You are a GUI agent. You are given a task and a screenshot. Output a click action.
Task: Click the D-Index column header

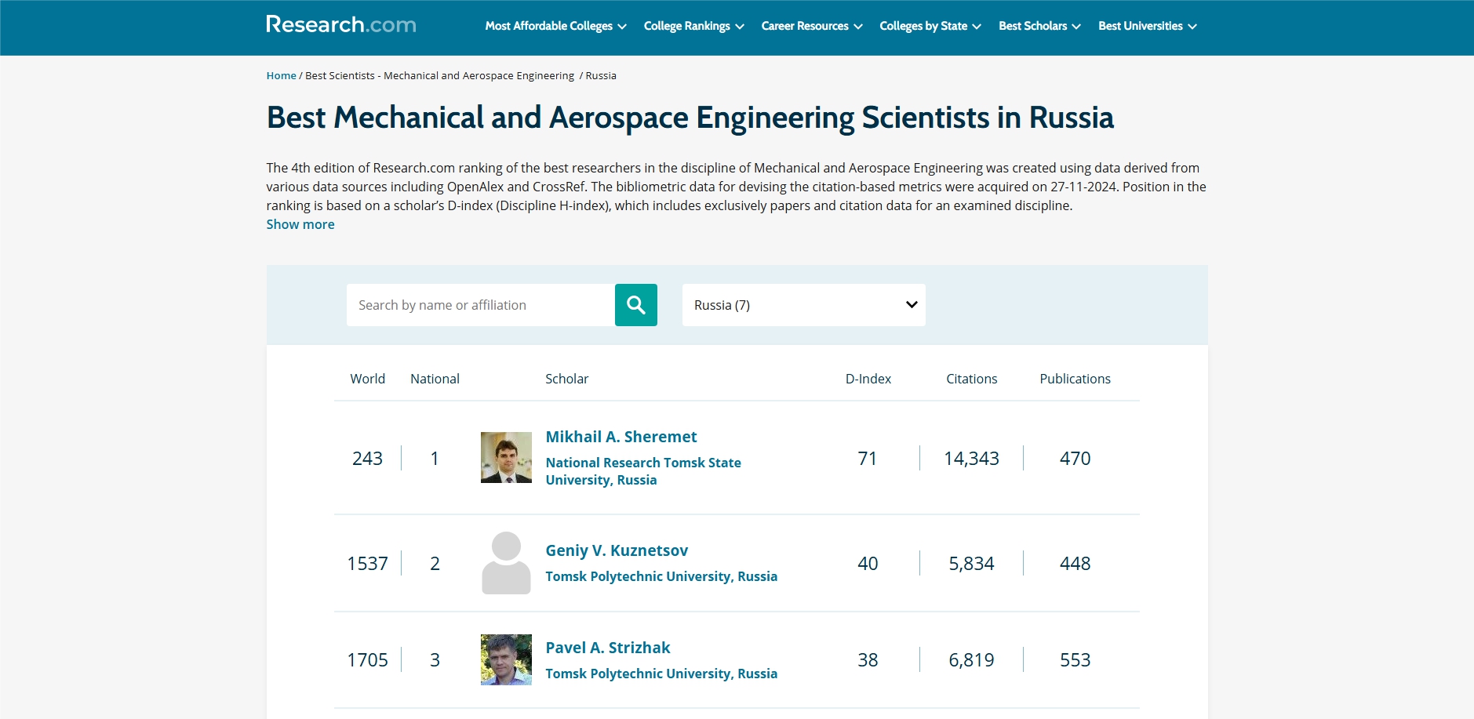[x=868, y=379]
